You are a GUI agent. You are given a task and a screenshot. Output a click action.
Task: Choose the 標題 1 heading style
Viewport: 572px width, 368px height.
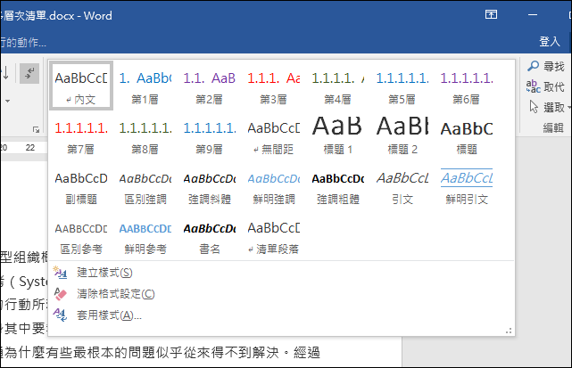pos(338,136)
